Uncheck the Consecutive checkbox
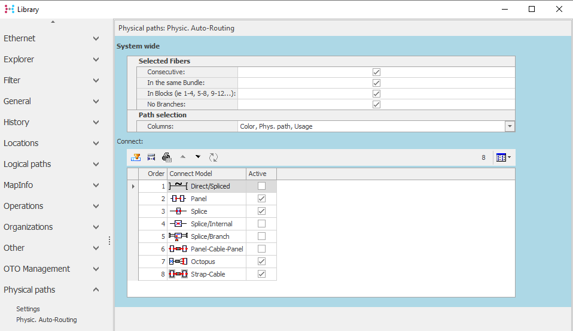 pos(376,72)
